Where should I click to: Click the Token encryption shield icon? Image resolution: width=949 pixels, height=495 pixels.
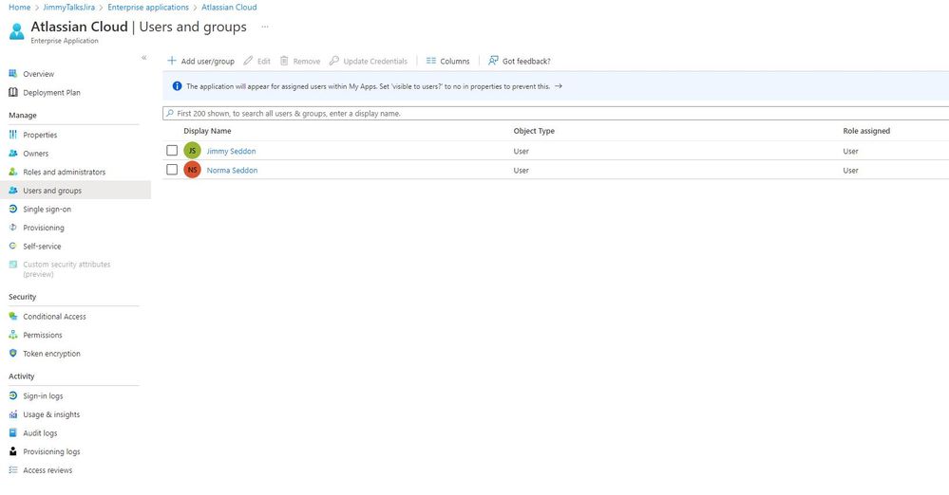point(12,353)
